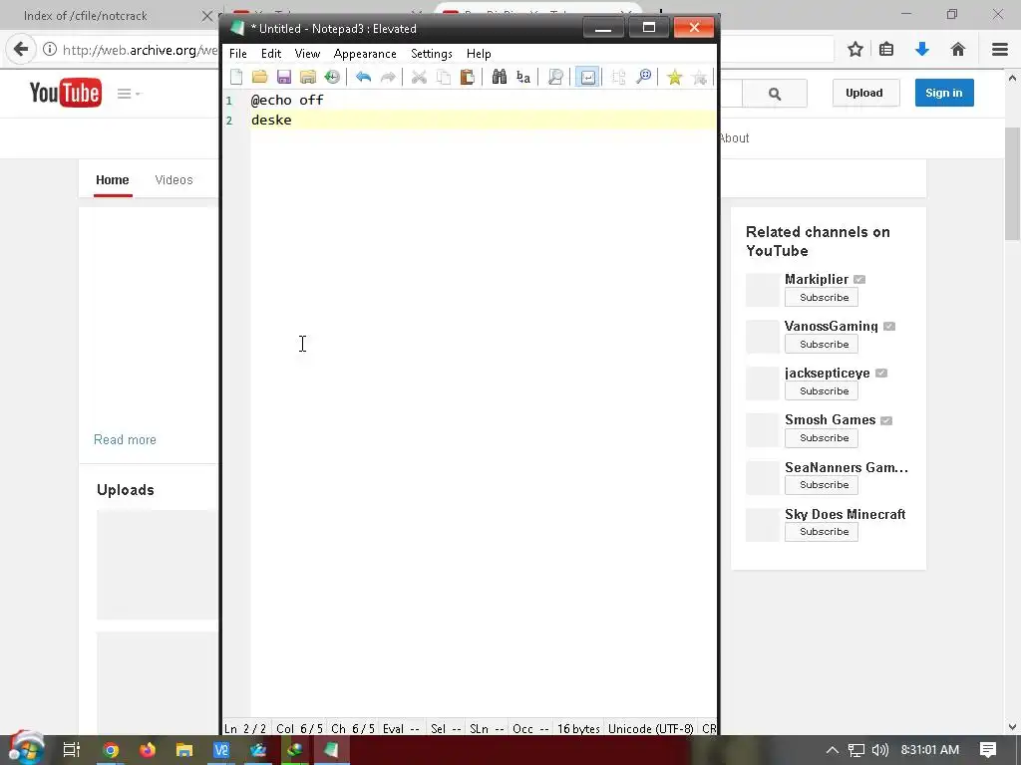This screenshot has height=765, width=1021.
Task: Save the file with the floppy disk icon
Action: coord(284,77)
